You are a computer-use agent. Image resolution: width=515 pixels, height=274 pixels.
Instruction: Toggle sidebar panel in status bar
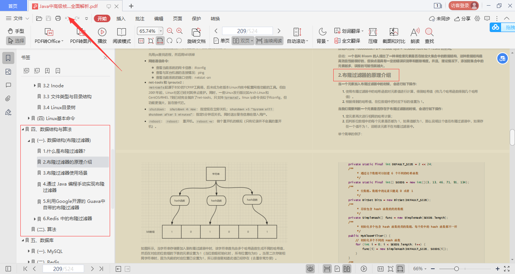pyautogui.click(x=8, y=269)
